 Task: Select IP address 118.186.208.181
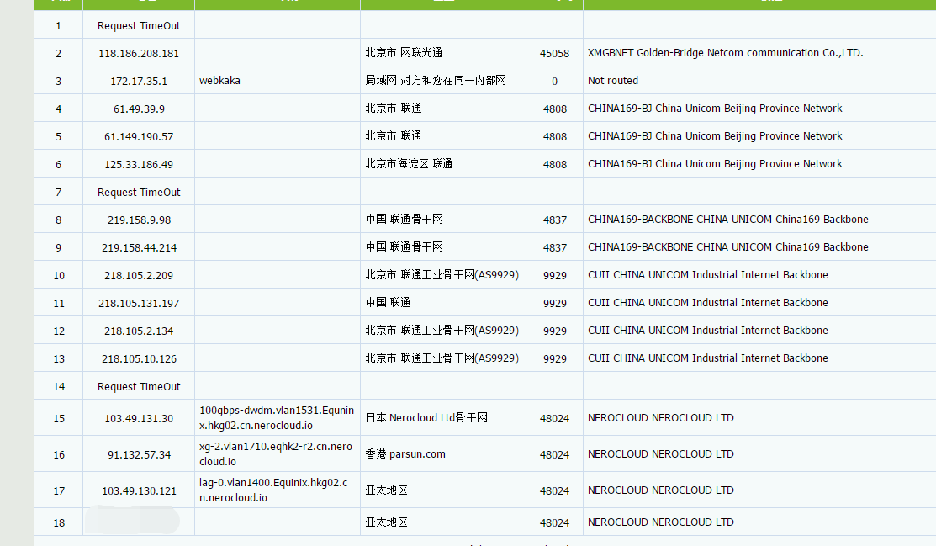[x=139, y=53]
